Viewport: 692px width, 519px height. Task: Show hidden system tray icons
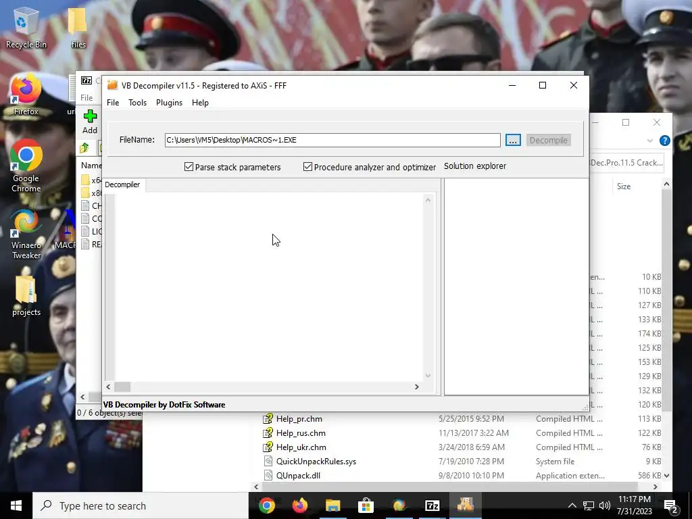click(572, 505)
